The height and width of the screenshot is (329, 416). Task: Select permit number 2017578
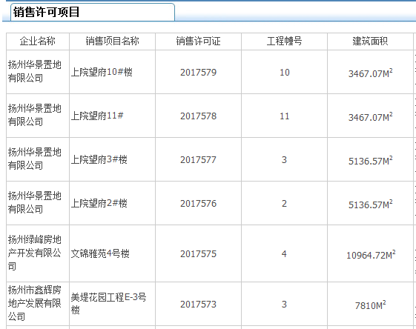click(x=198, y=116)
